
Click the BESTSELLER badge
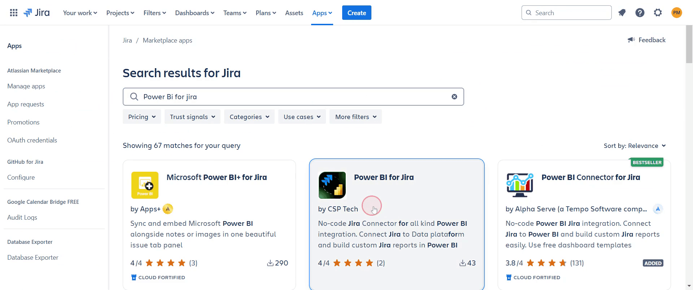(647, 162)
